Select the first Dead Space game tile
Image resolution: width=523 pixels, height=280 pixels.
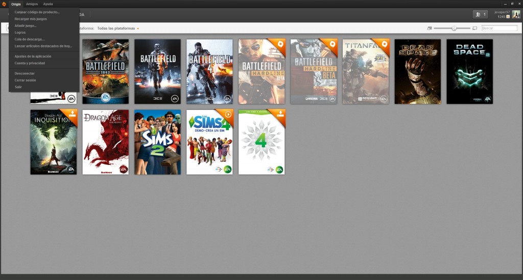(x=418, y=71)
